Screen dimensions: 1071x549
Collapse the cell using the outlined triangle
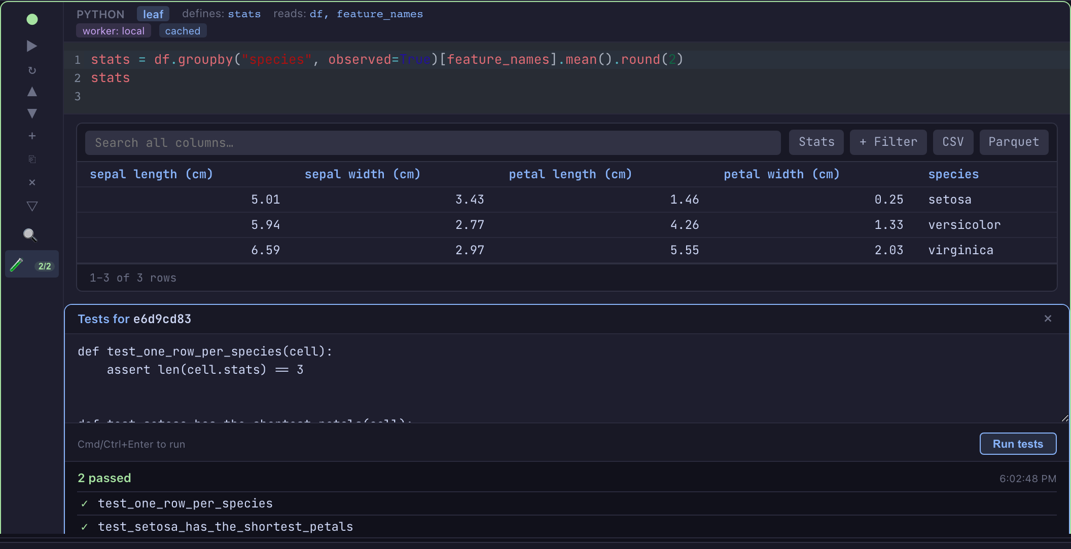point(32,206)
